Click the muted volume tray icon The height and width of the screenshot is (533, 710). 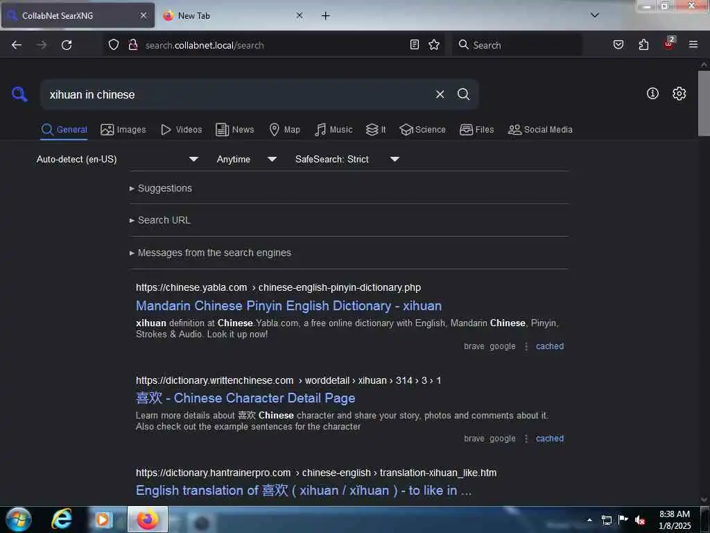640,520
